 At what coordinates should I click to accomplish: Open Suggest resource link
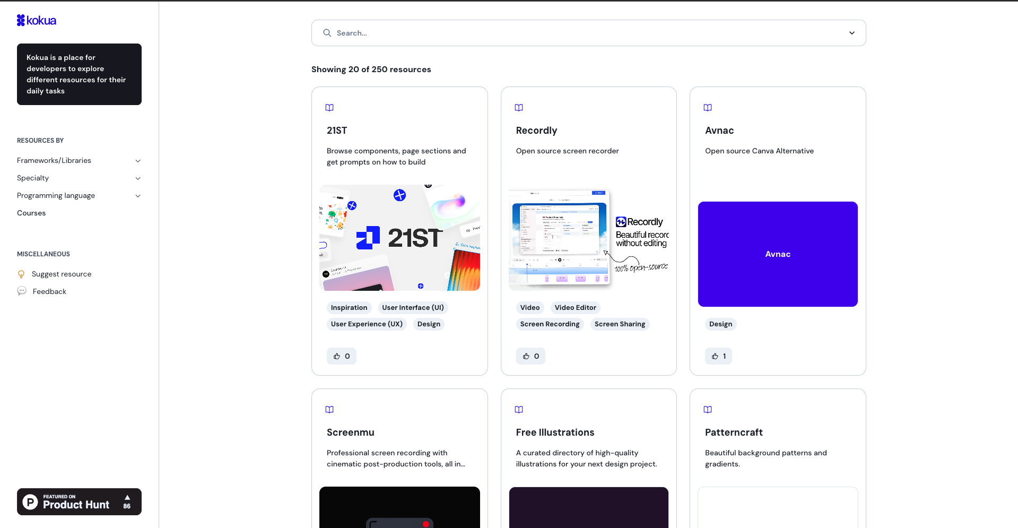[62, 274]
